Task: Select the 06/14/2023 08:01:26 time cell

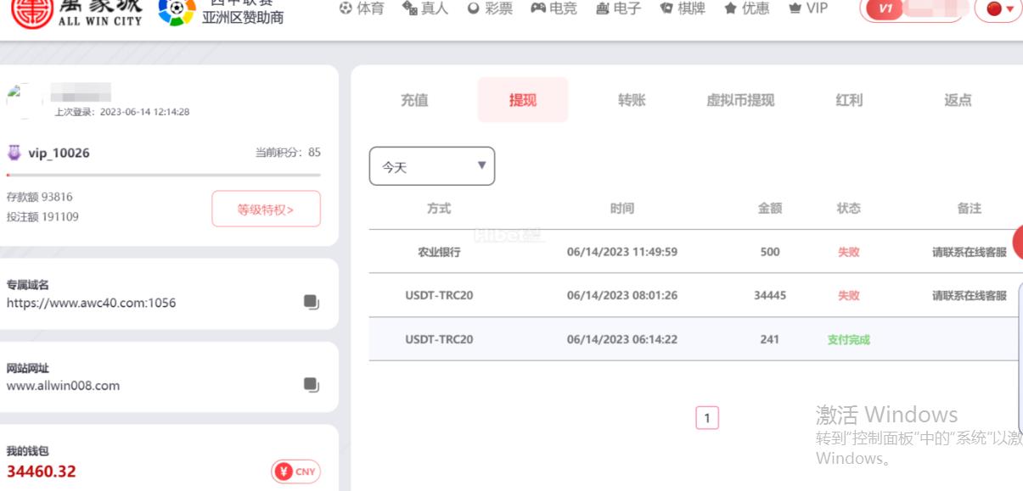Action: click(x=622, y=296)
